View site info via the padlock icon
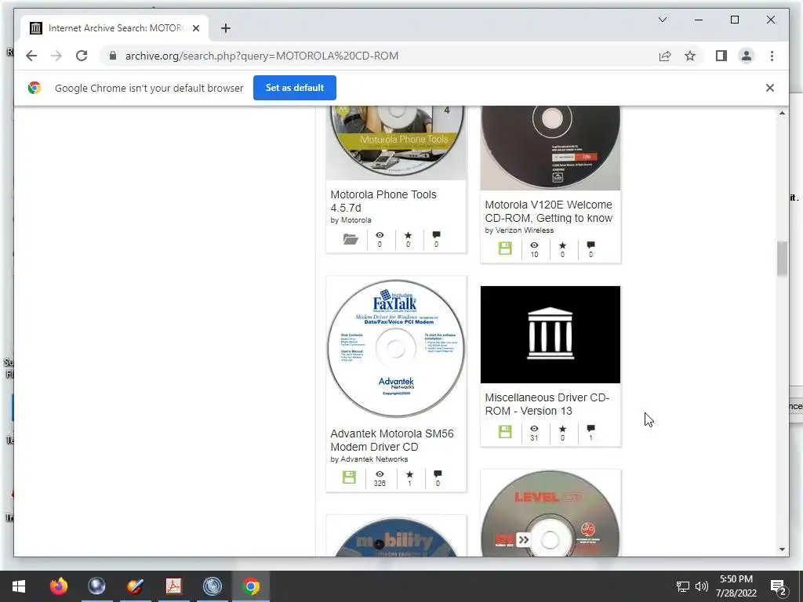Image resolution: width=803 pixels, height=602 pixels. (x=113, y=56)
